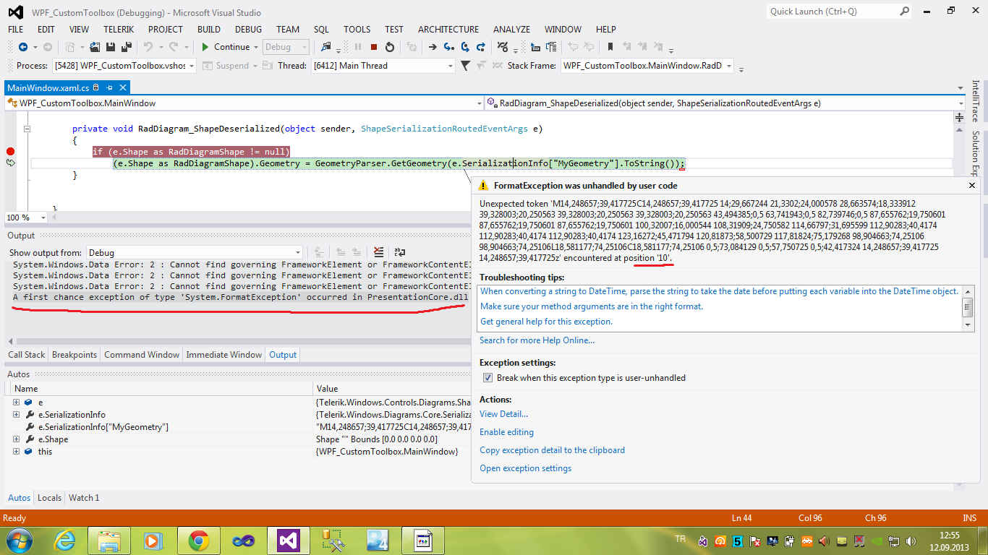The width and height of the screenshot is (988, 555).
Task: Click the bookmark icon in toolbar
Action: (x=610, y=47)
